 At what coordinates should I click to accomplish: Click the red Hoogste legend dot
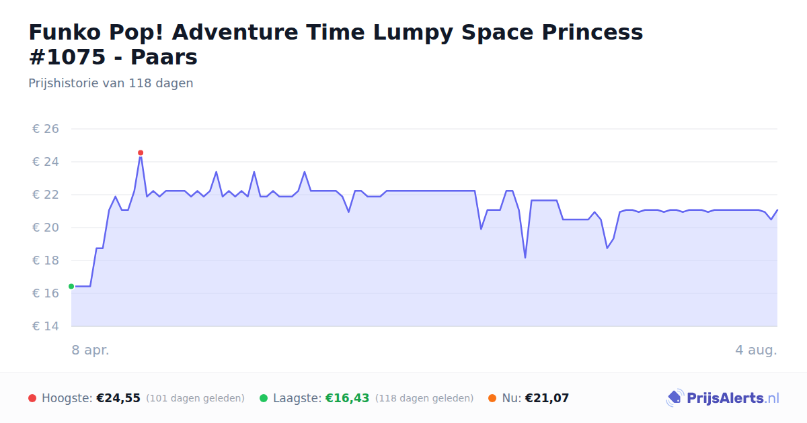click(x=32, y=398)
